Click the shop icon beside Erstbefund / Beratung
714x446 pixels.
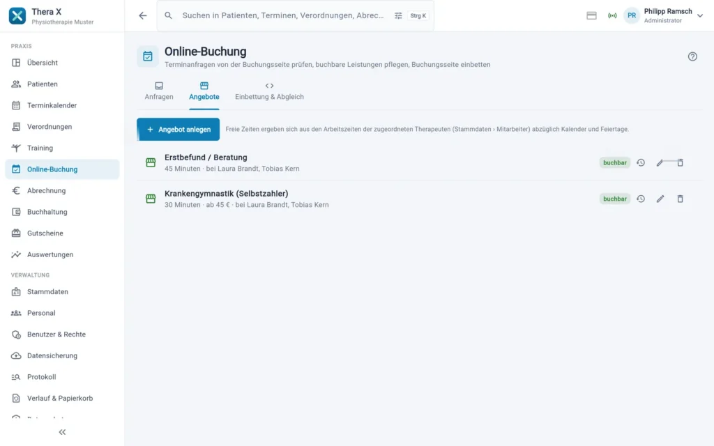point(151,162)
